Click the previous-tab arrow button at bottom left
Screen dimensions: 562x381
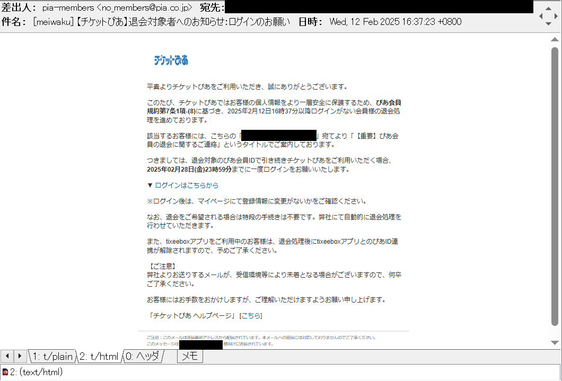coord(7,356)
